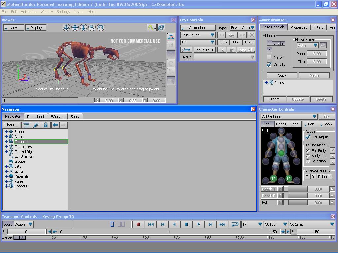
Task: Expand the Characters node in Navigator
Action: [6, 147]
